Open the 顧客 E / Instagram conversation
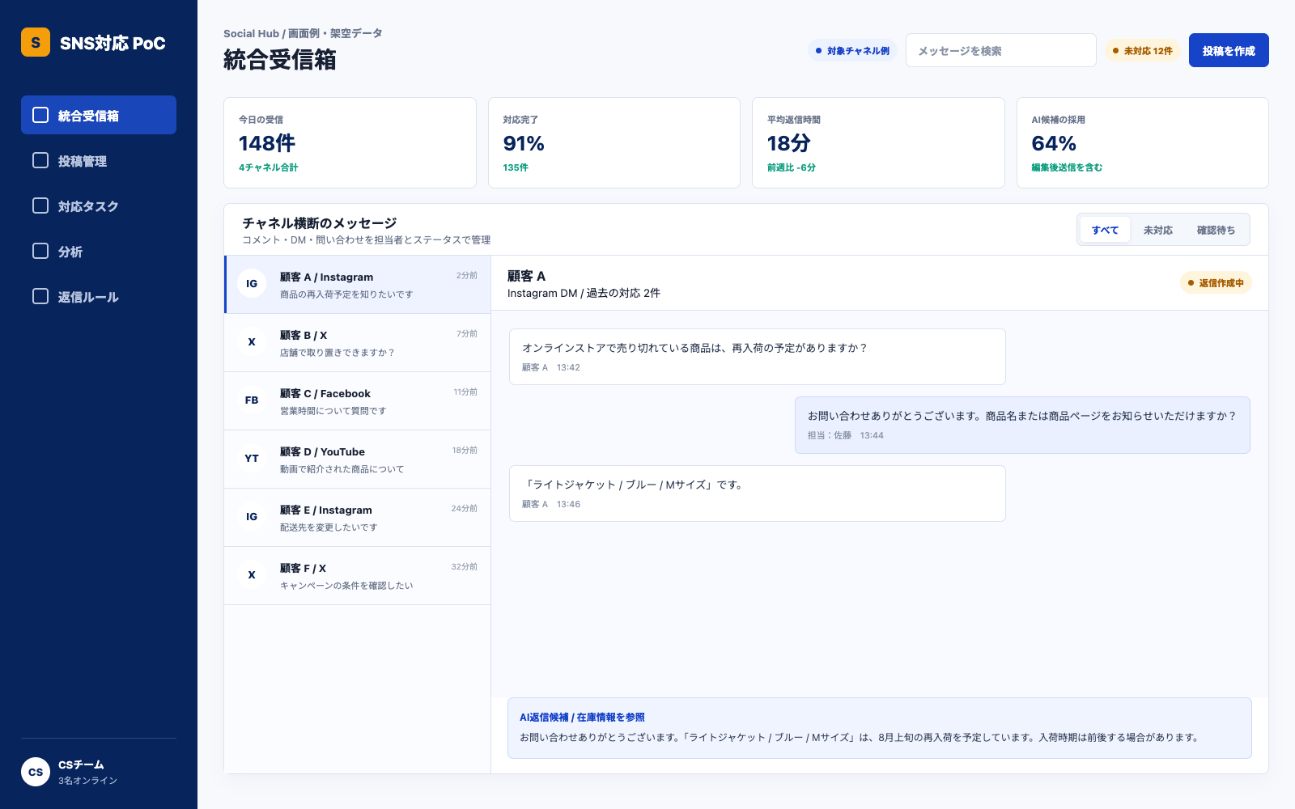 click(357, 518)
